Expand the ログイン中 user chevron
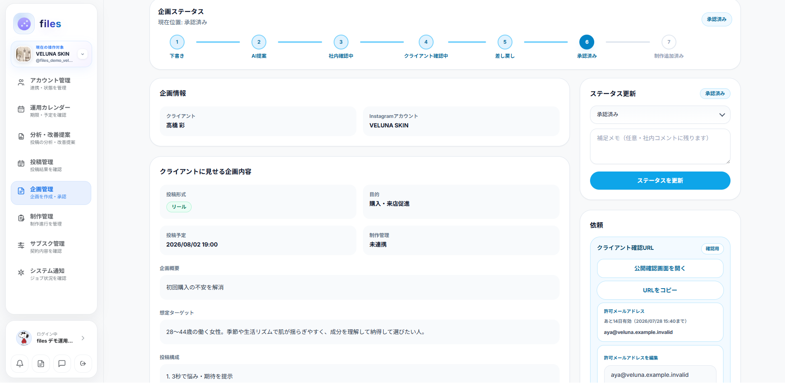 click(83, 338)
